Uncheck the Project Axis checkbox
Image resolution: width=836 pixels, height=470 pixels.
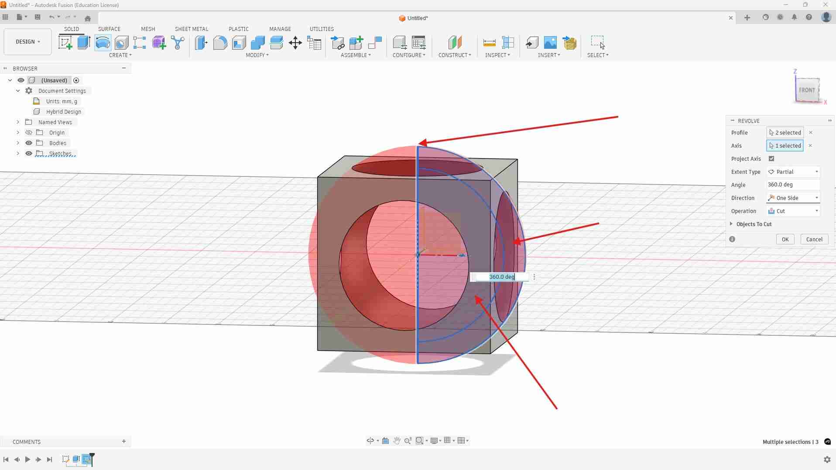click(x=771, y=159)
